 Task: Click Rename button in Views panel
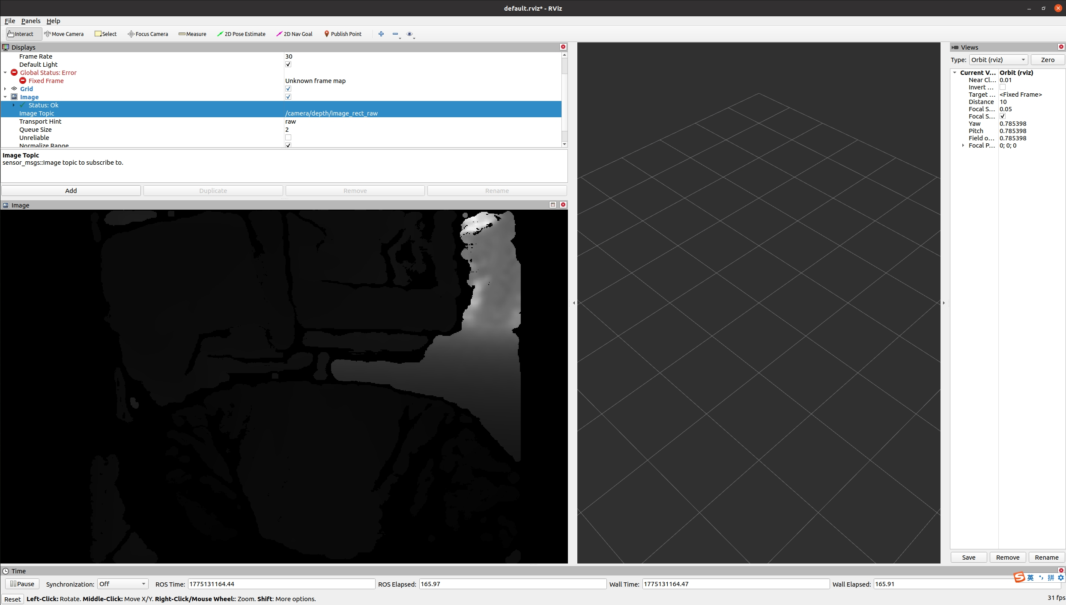[x=1046, y=557]
